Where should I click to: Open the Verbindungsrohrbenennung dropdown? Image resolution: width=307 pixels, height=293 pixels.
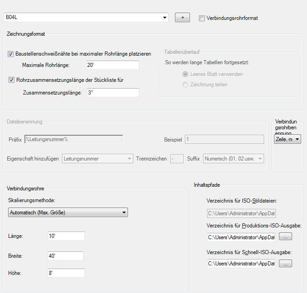(x=288, y=140)
